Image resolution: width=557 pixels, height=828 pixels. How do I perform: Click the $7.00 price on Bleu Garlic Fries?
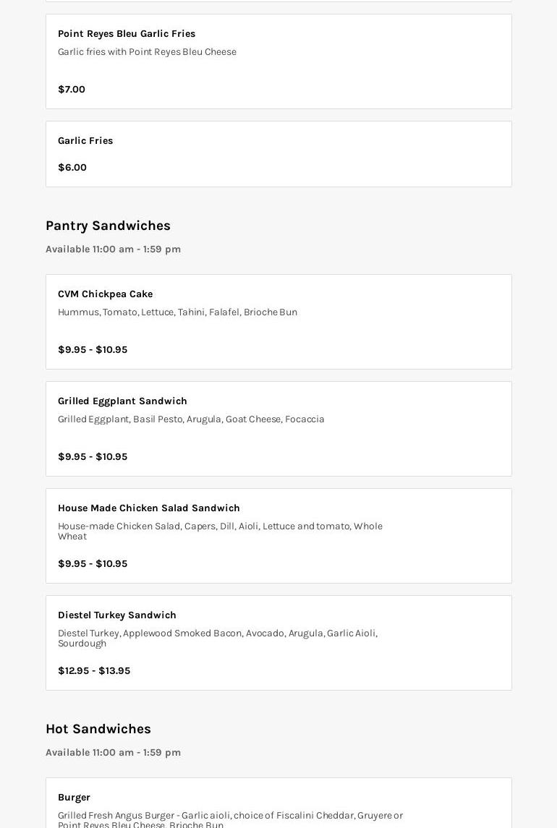[72, 90]
